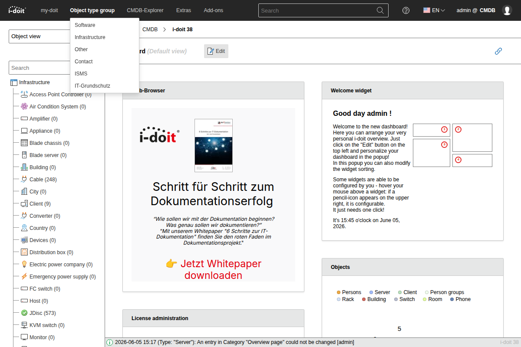Click the admin user avatar icon

pyautogui.click(x=507, y=10)
